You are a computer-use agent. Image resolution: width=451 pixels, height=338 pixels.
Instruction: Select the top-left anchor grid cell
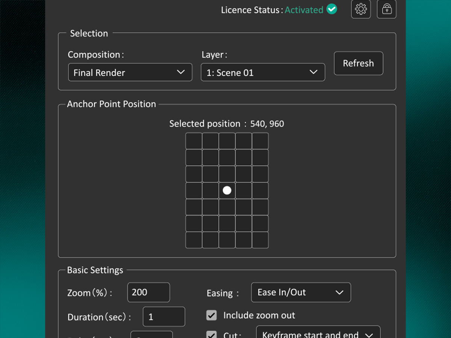pos(194,141)
